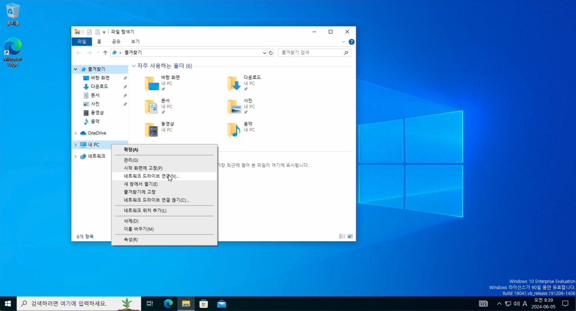Image resolution: width=576 pixels, height=311 pixels.
Task: Switch to large icons view in status bar
Action: [350, 236]
